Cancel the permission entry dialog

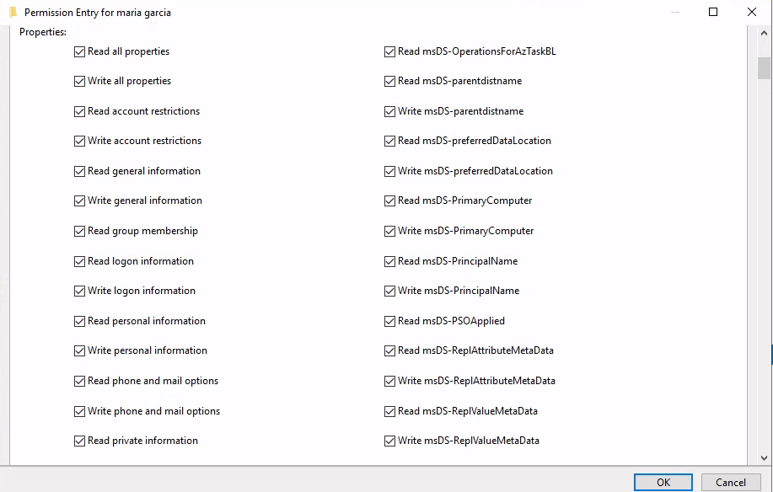coord(731,482)
